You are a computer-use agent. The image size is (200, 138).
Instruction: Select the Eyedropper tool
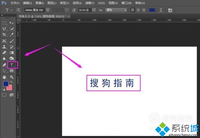click(x=12, y=34)
